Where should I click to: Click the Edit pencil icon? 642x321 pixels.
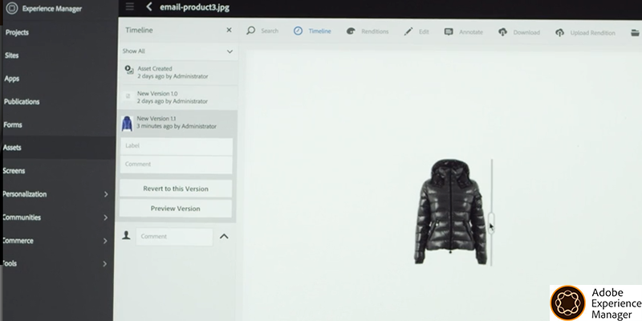tap(408, 31)
